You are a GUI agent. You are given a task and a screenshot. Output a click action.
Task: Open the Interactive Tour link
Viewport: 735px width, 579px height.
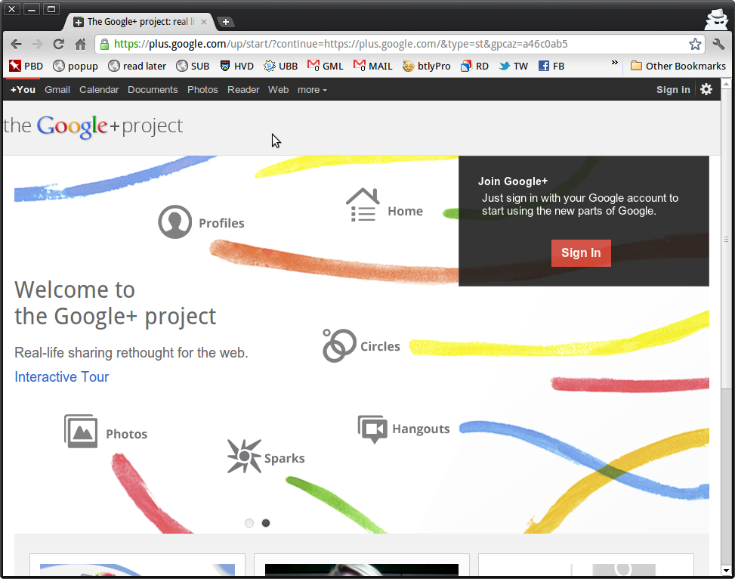tap(62, 376)
